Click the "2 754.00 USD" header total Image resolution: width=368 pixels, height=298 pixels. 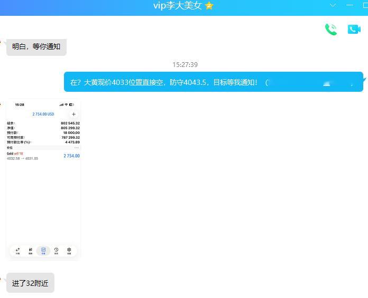43,114
